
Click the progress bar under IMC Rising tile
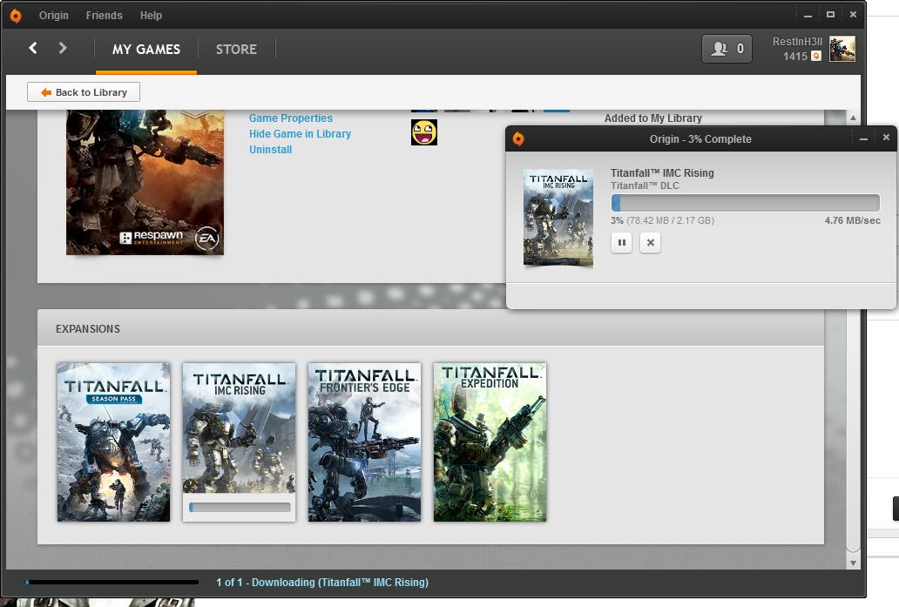coord(240,507)
